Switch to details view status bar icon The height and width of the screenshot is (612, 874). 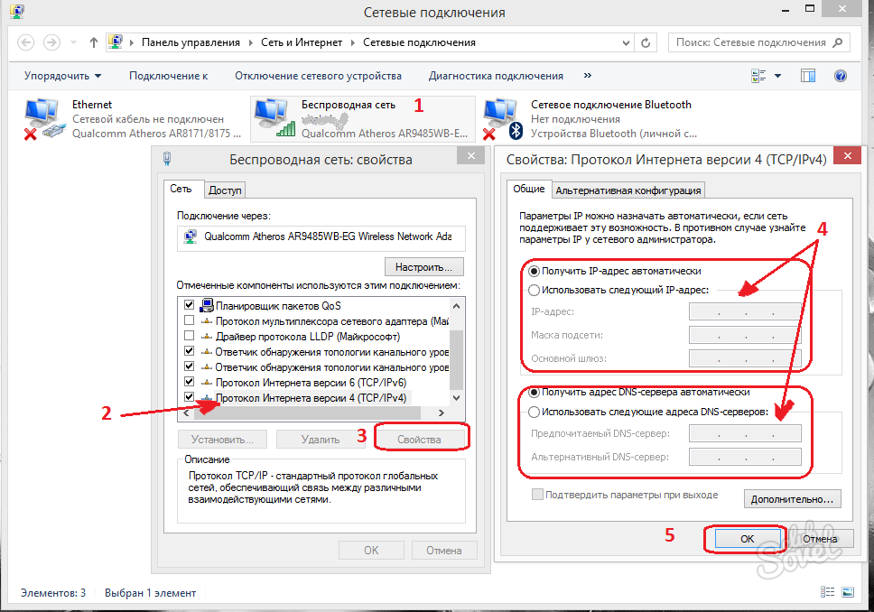(828, 592)
